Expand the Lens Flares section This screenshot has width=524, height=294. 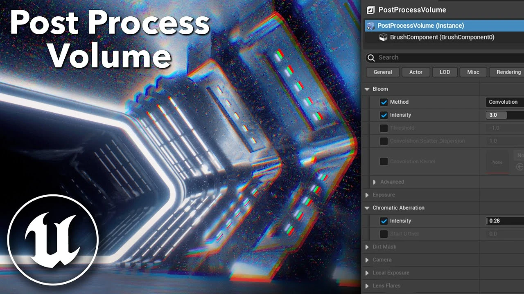tap(367, 286)
